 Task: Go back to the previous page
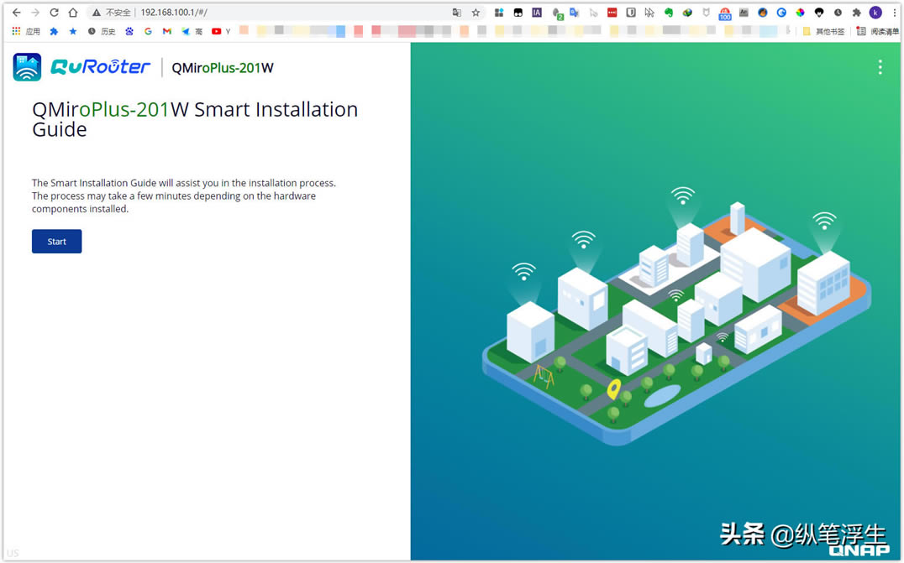16,12
